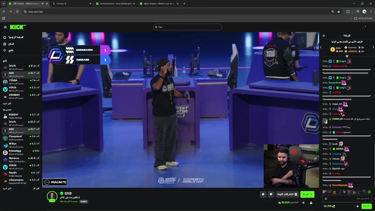Select the green Kick emote in quick emotes
This screenshot has width=375, height=211.
point(369,192)
